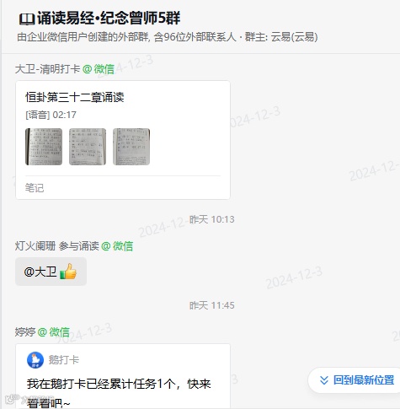Viewport: 400px width, 409px height.
Task: Jump back with 回到最新位置 button
Action: coord(355,380)
